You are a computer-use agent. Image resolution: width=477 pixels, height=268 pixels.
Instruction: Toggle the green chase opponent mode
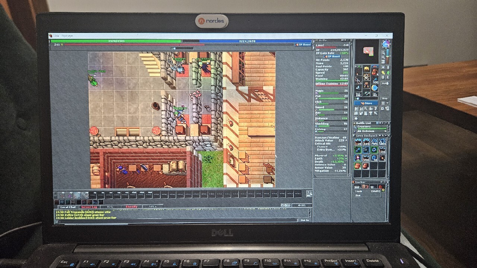[388, 72]
